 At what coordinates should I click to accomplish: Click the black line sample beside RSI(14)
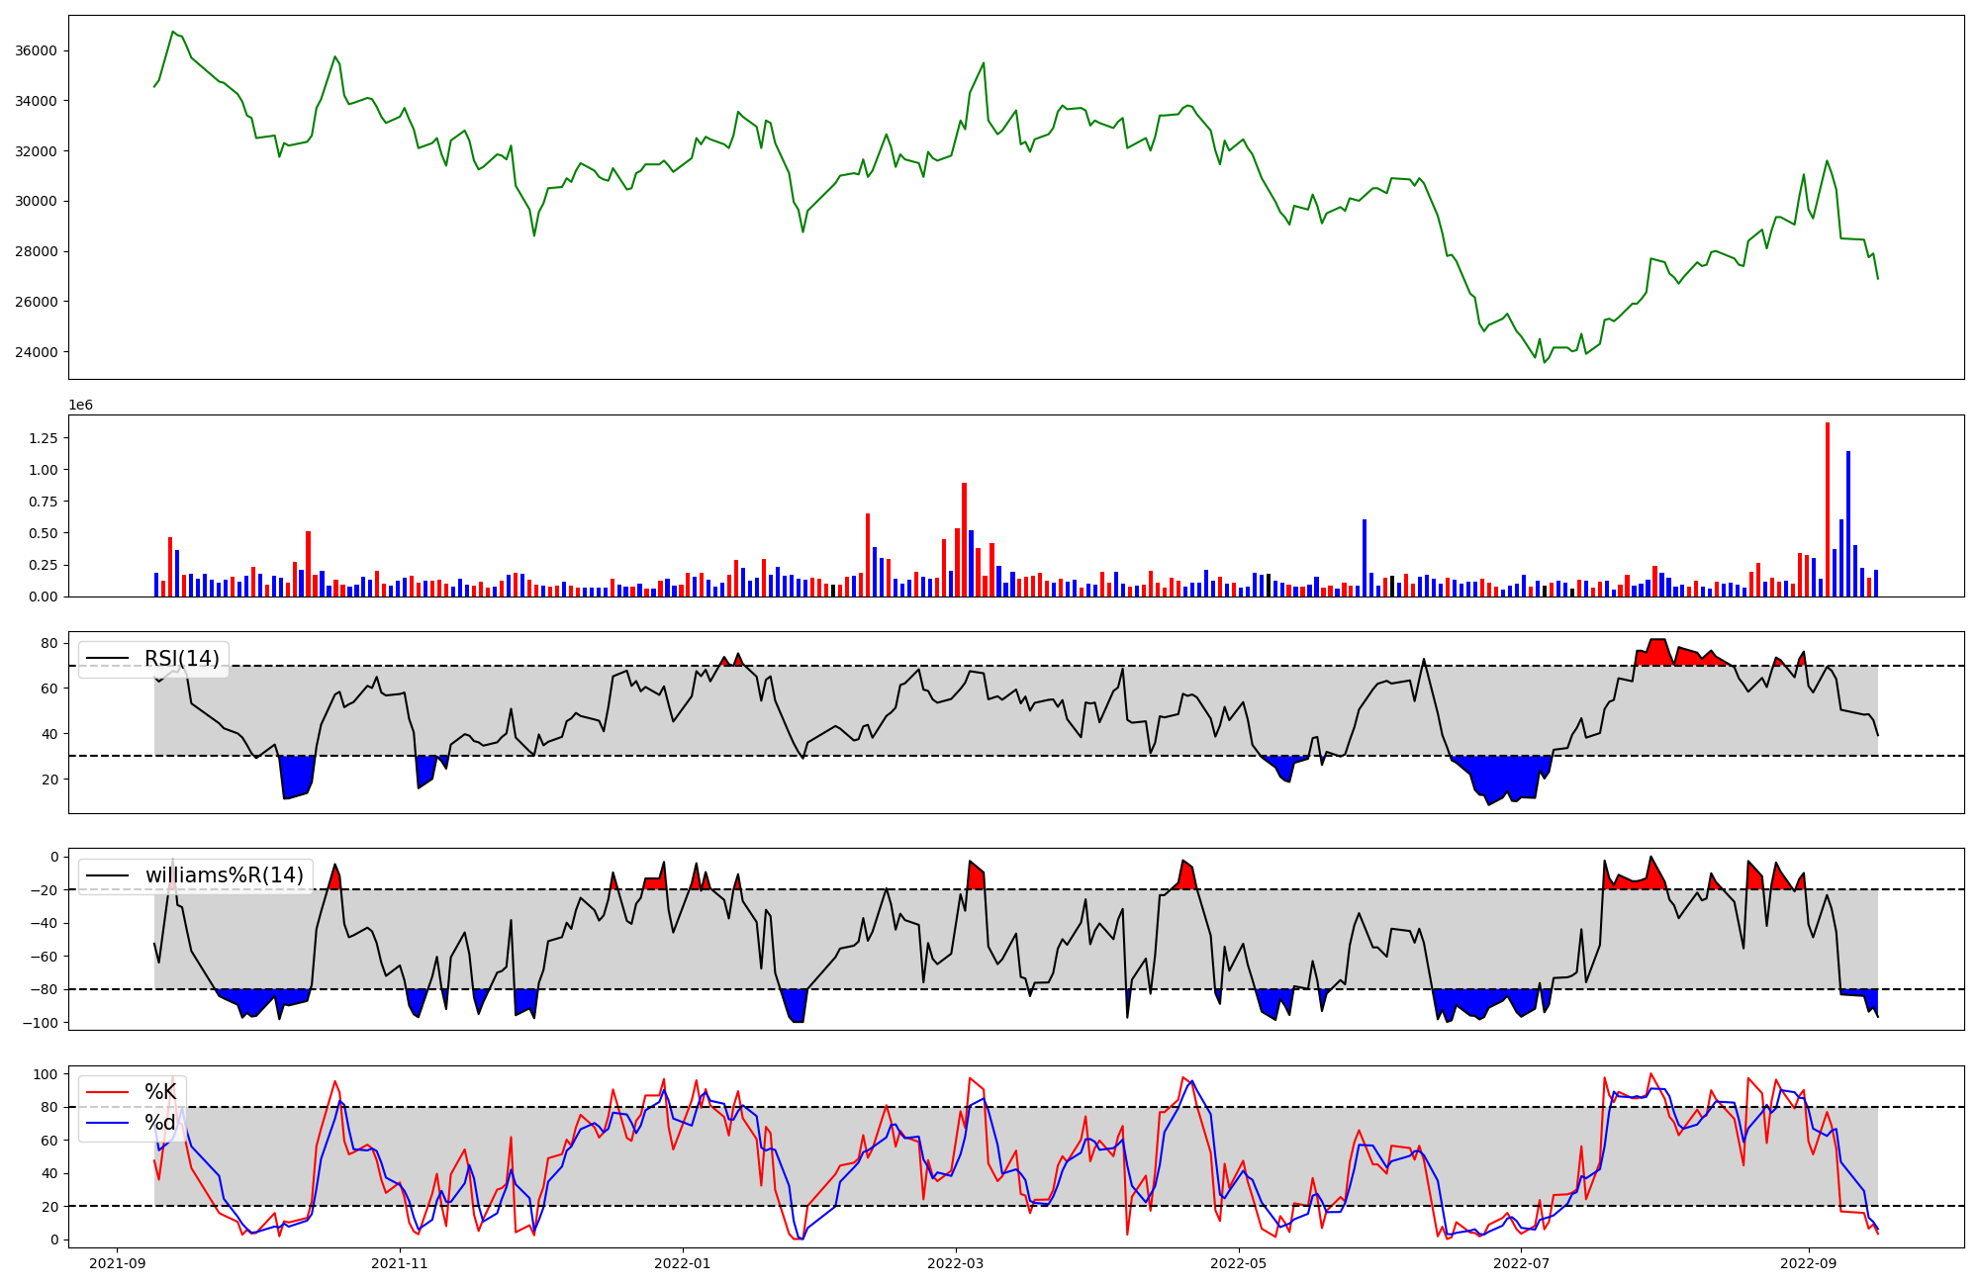108,659
